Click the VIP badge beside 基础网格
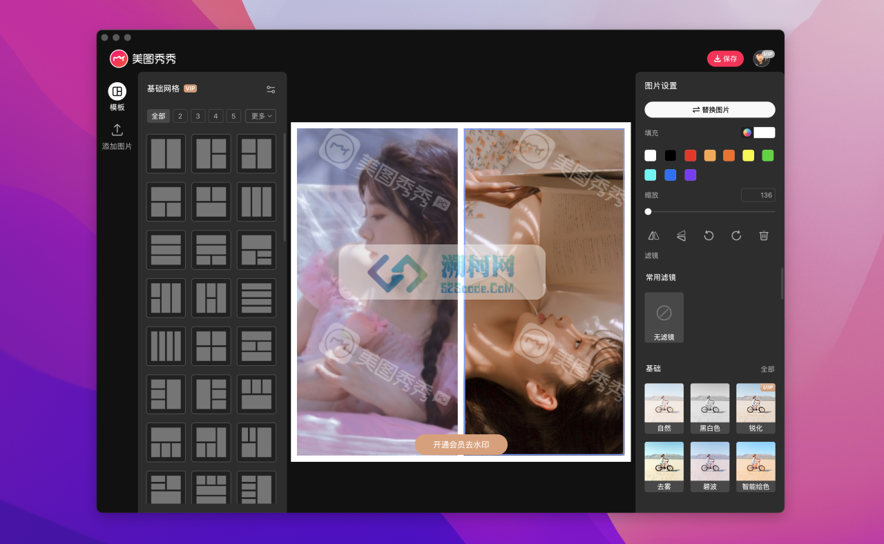This screenshot has width=884, height=544. (191, 88)
